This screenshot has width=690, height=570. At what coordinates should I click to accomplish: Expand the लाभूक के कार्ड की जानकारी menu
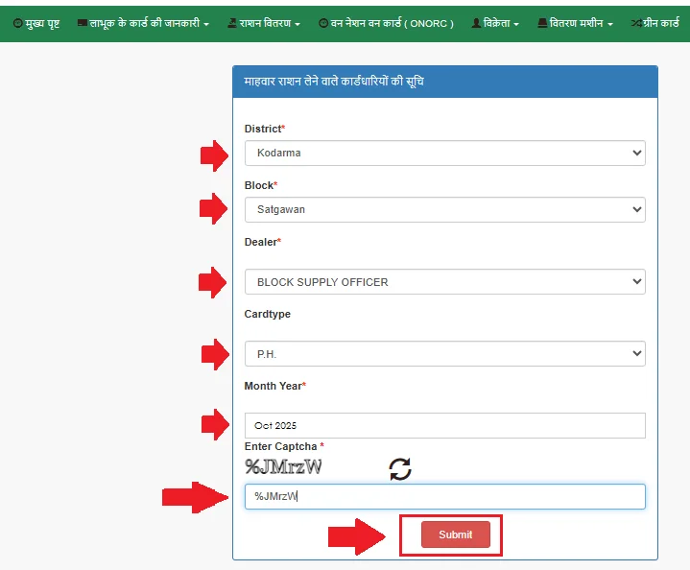143,23
